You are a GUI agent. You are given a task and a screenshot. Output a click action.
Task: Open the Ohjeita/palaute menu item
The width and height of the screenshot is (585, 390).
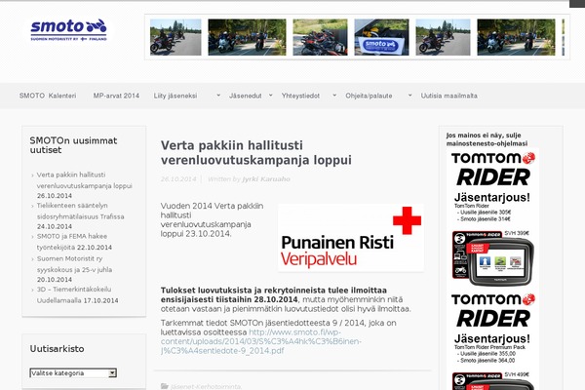click(x=369, y=96)
